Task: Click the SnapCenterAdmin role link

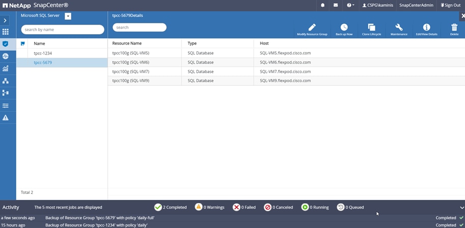Action: pos(416,5)
